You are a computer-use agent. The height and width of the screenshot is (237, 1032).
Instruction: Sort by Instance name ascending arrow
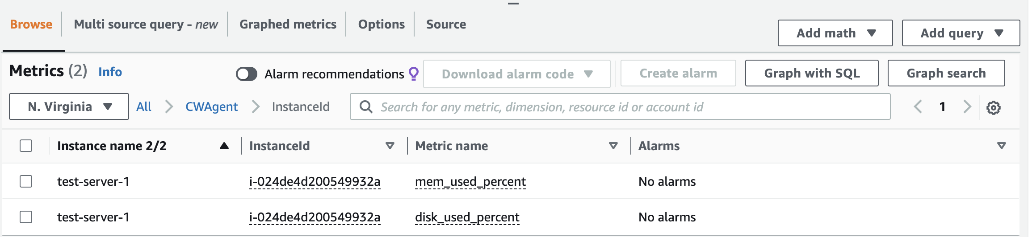click(x=224, y=146)
